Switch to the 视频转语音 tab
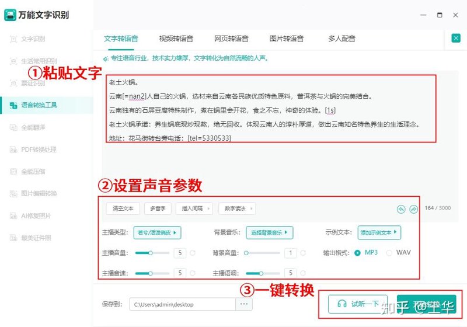 click(176, 39)
